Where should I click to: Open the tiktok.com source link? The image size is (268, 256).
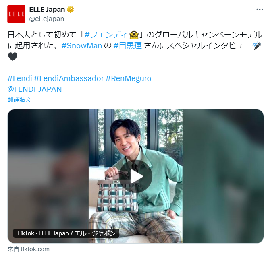(x=29, y=249)
